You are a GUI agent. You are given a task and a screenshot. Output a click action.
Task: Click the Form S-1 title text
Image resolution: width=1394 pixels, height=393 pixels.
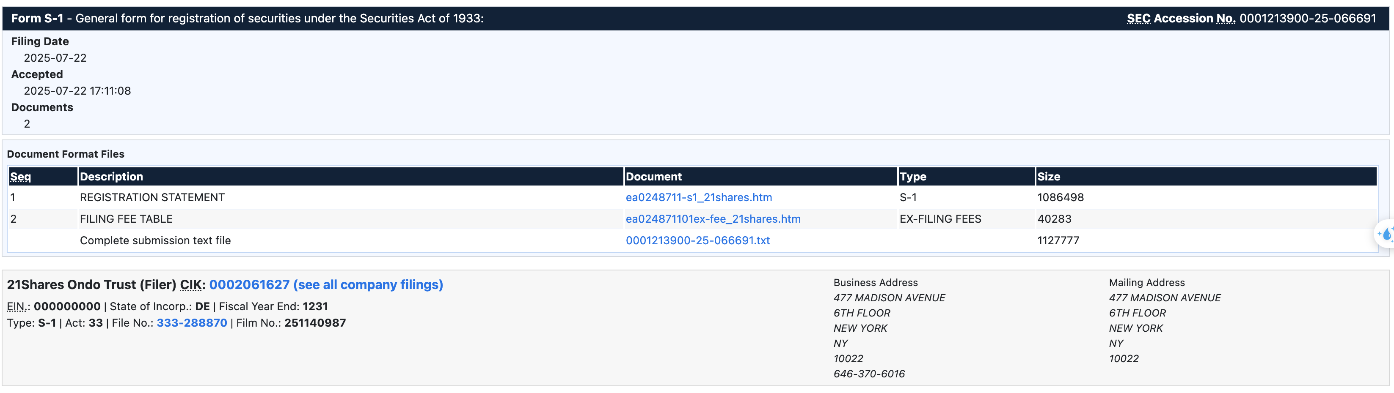click(37, 18)
